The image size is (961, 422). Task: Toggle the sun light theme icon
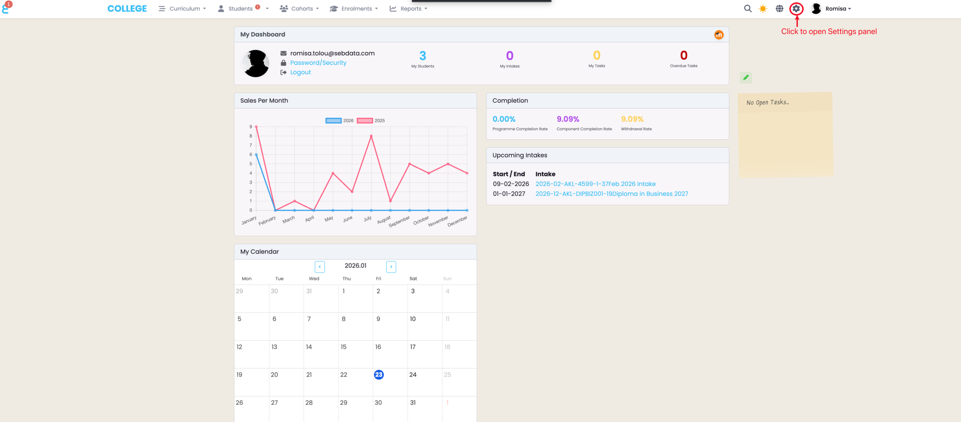(763, 9)
